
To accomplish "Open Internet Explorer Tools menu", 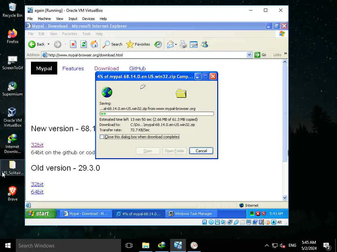I will [87, 34].
